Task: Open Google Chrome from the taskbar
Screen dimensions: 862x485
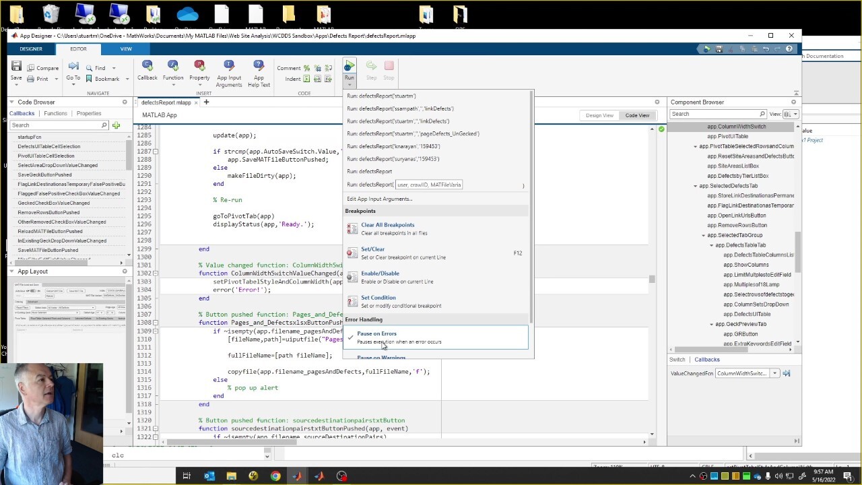Action: pos(275,476)
